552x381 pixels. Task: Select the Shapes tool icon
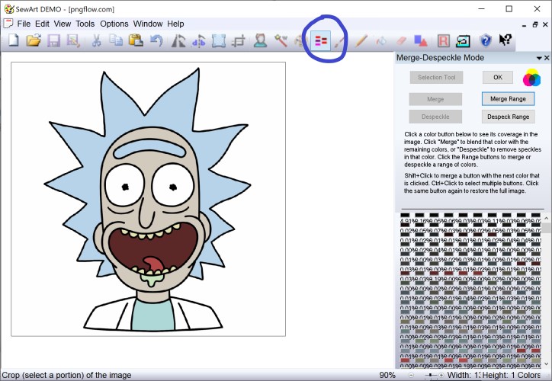(421, 41)
